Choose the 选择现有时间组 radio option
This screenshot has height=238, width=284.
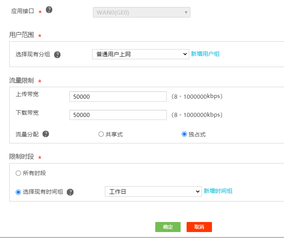18,192
